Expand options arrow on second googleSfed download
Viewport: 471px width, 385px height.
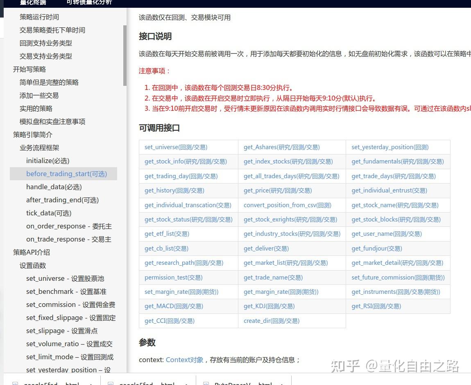pos(185,383)
